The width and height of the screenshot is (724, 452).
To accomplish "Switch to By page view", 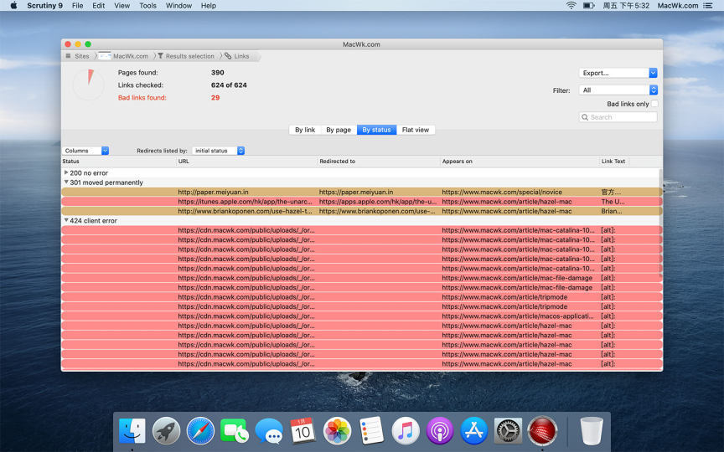I will (339, 130).
